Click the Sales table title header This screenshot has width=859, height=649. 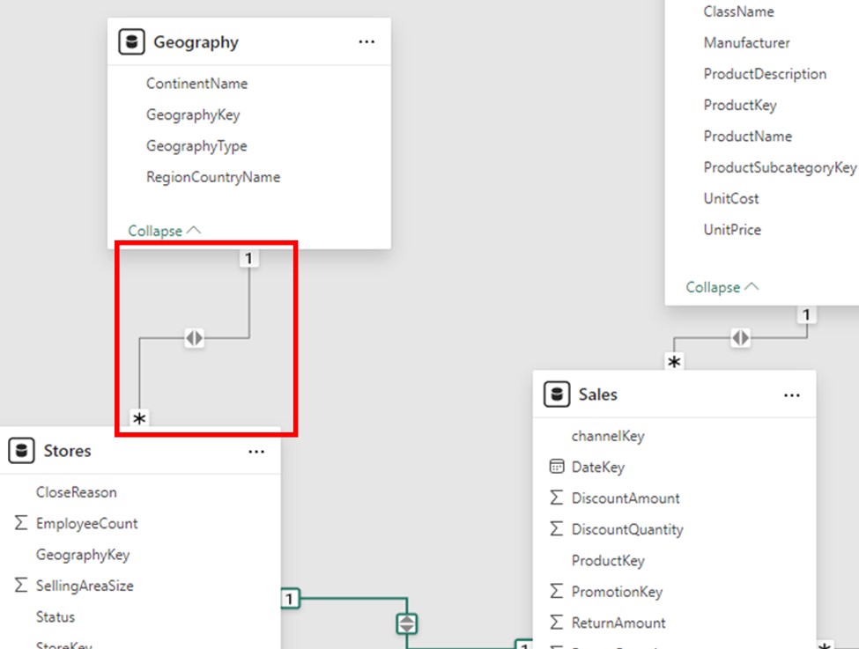pyautogui.click(x=597, y=395)
